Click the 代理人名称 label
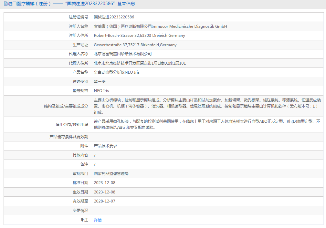 (x=79, y=54)
